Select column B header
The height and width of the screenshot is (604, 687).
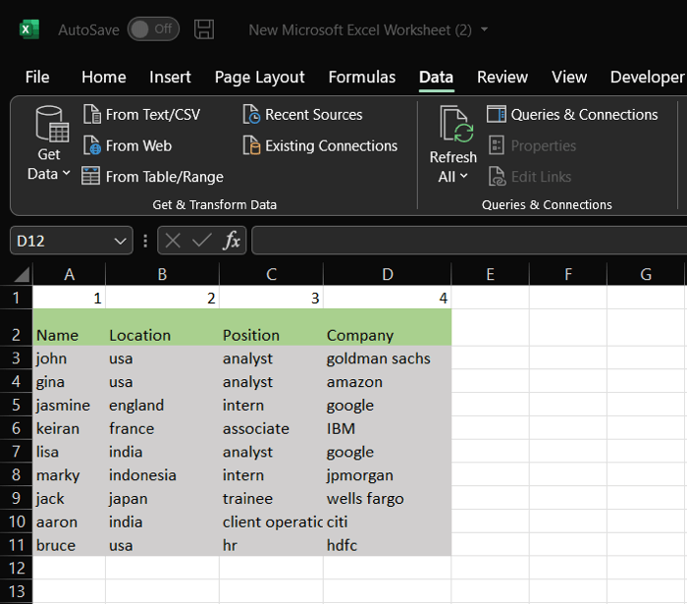click(x=162, y=274)
